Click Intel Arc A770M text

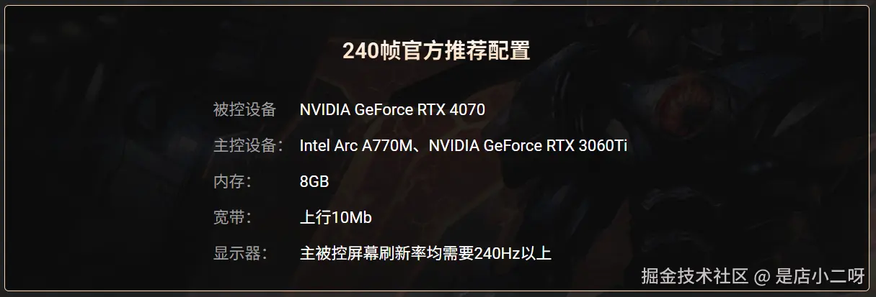tap(355, 146)
